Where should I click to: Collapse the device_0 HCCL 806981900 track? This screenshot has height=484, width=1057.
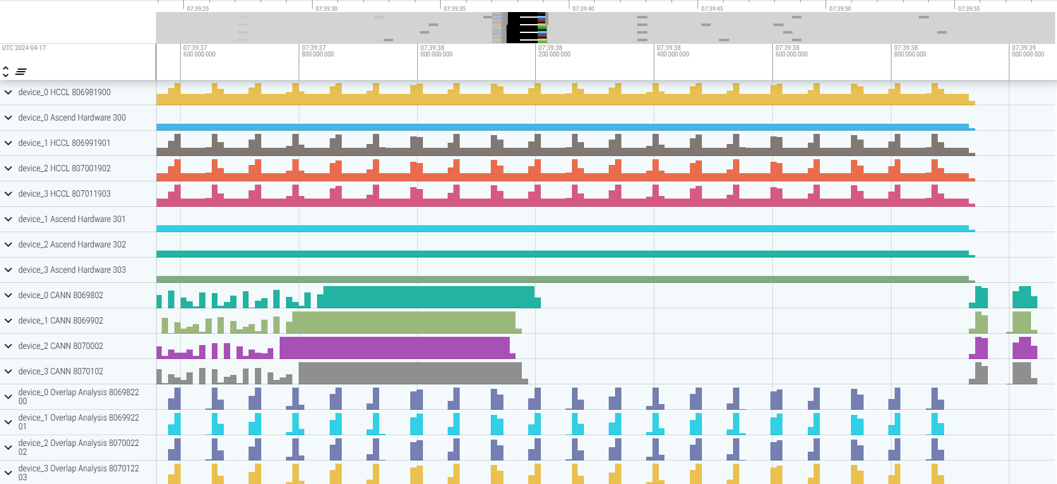[8, 93]
